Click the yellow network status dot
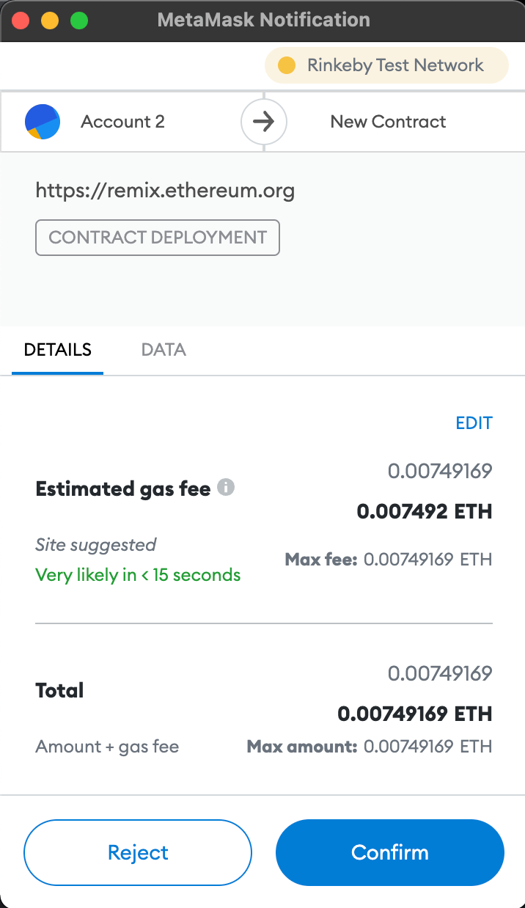The image size is (525, 908). (287, 65)
